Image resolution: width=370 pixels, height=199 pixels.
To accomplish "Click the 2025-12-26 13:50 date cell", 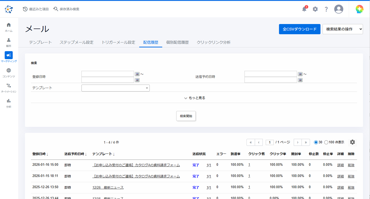I will click(45, 187).
